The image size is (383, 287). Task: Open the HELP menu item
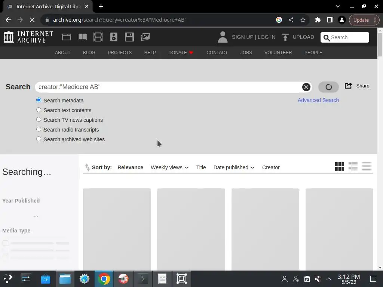[150, 52]
